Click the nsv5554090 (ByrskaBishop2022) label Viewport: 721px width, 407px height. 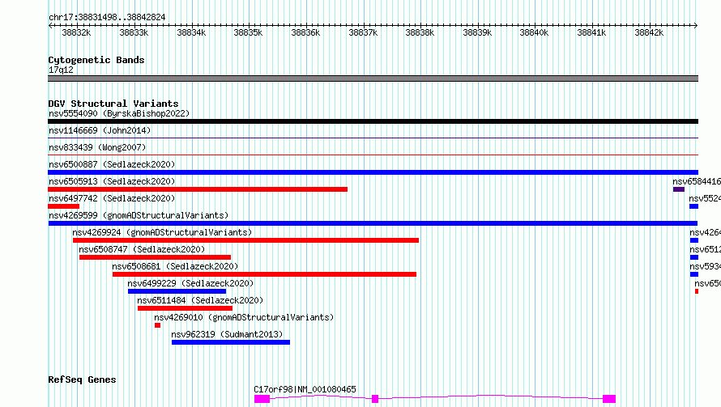pos(119,113)
